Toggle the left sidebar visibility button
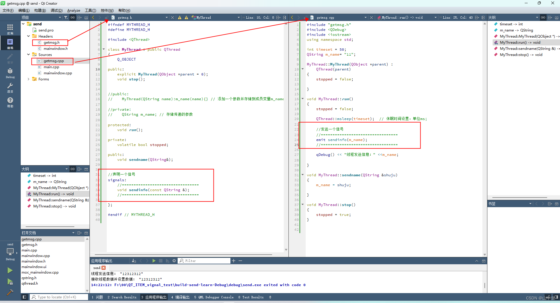 click(x=24, y=297)
